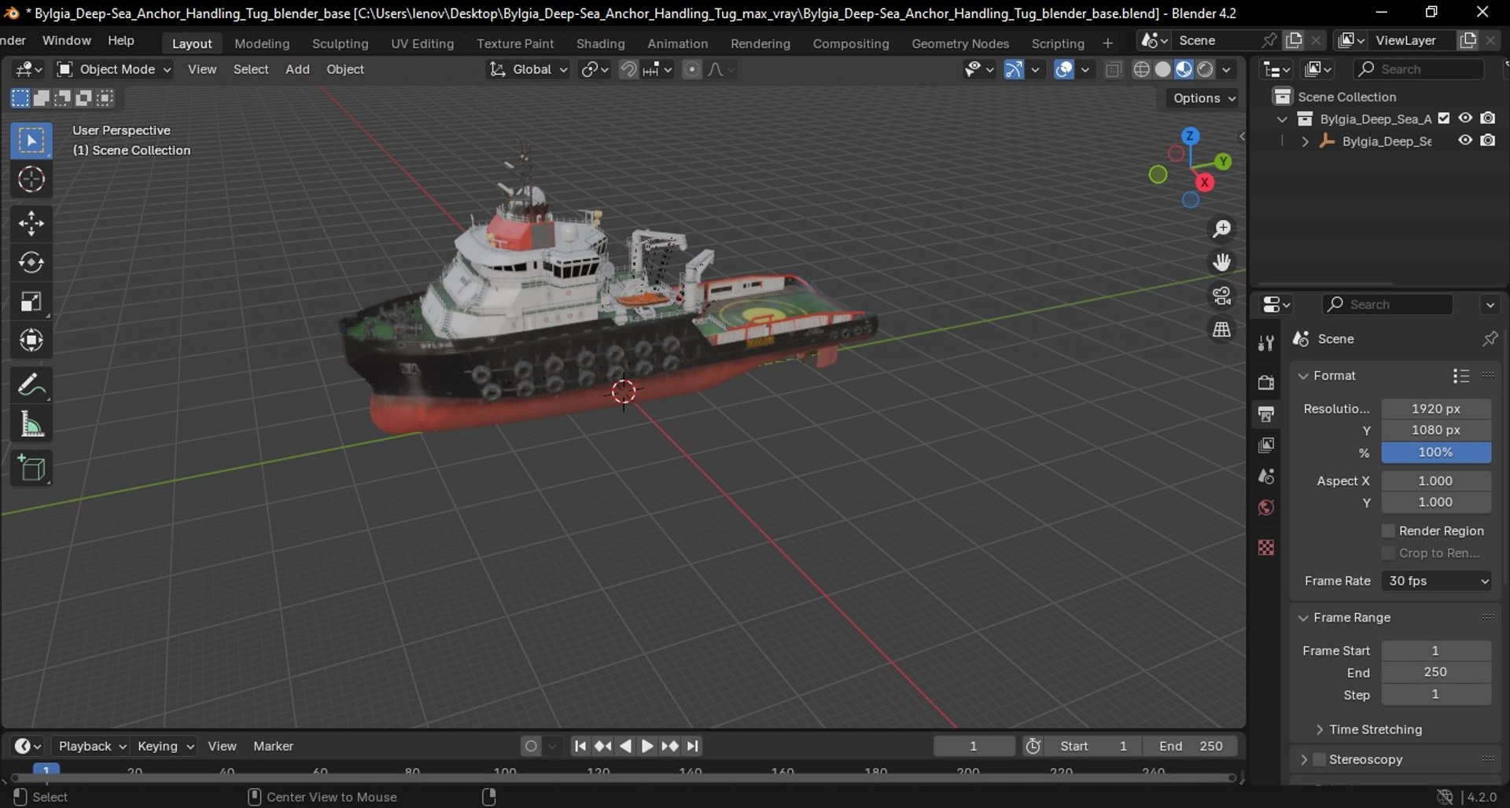Open Global transform orientation dropdown
The width and height of the screenshot is (1510, 808).
coord(528,69)
